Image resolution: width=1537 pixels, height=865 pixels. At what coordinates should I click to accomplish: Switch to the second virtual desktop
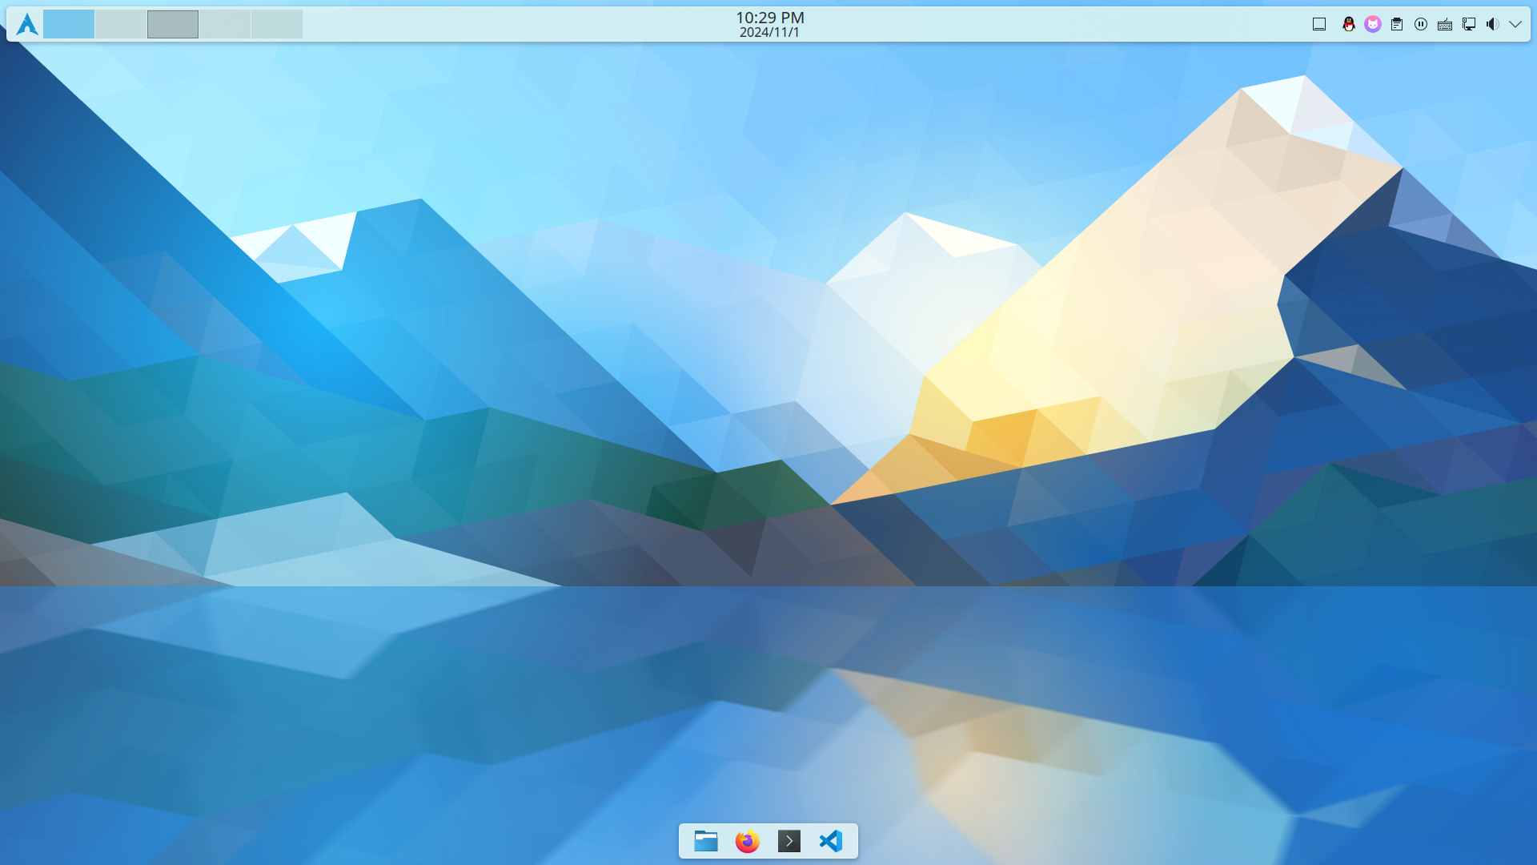(x=121, y=24)
